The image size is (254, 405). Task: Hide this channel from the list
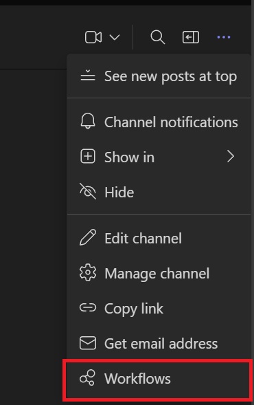[x=159, y=192]
